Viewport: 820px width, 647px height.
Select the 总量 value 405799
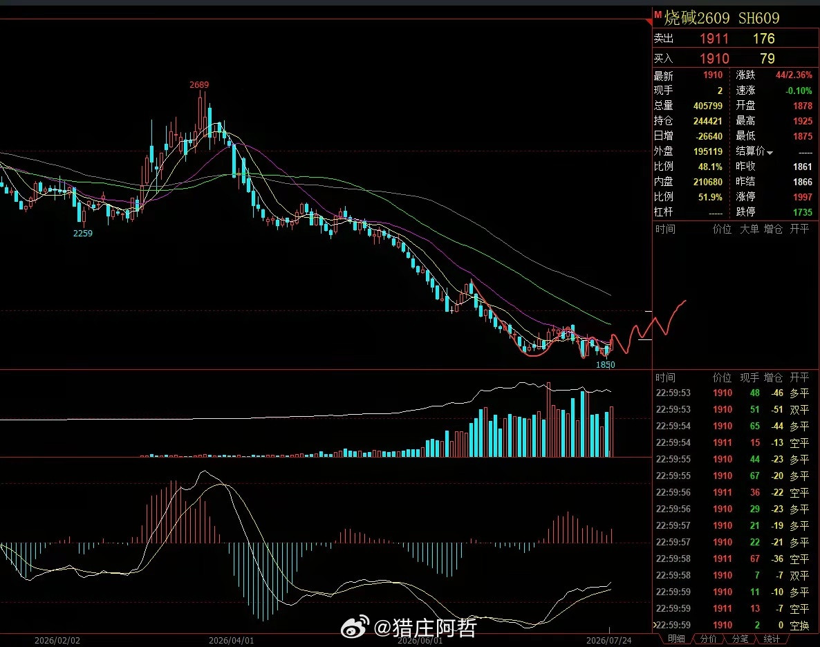[707, 106]
